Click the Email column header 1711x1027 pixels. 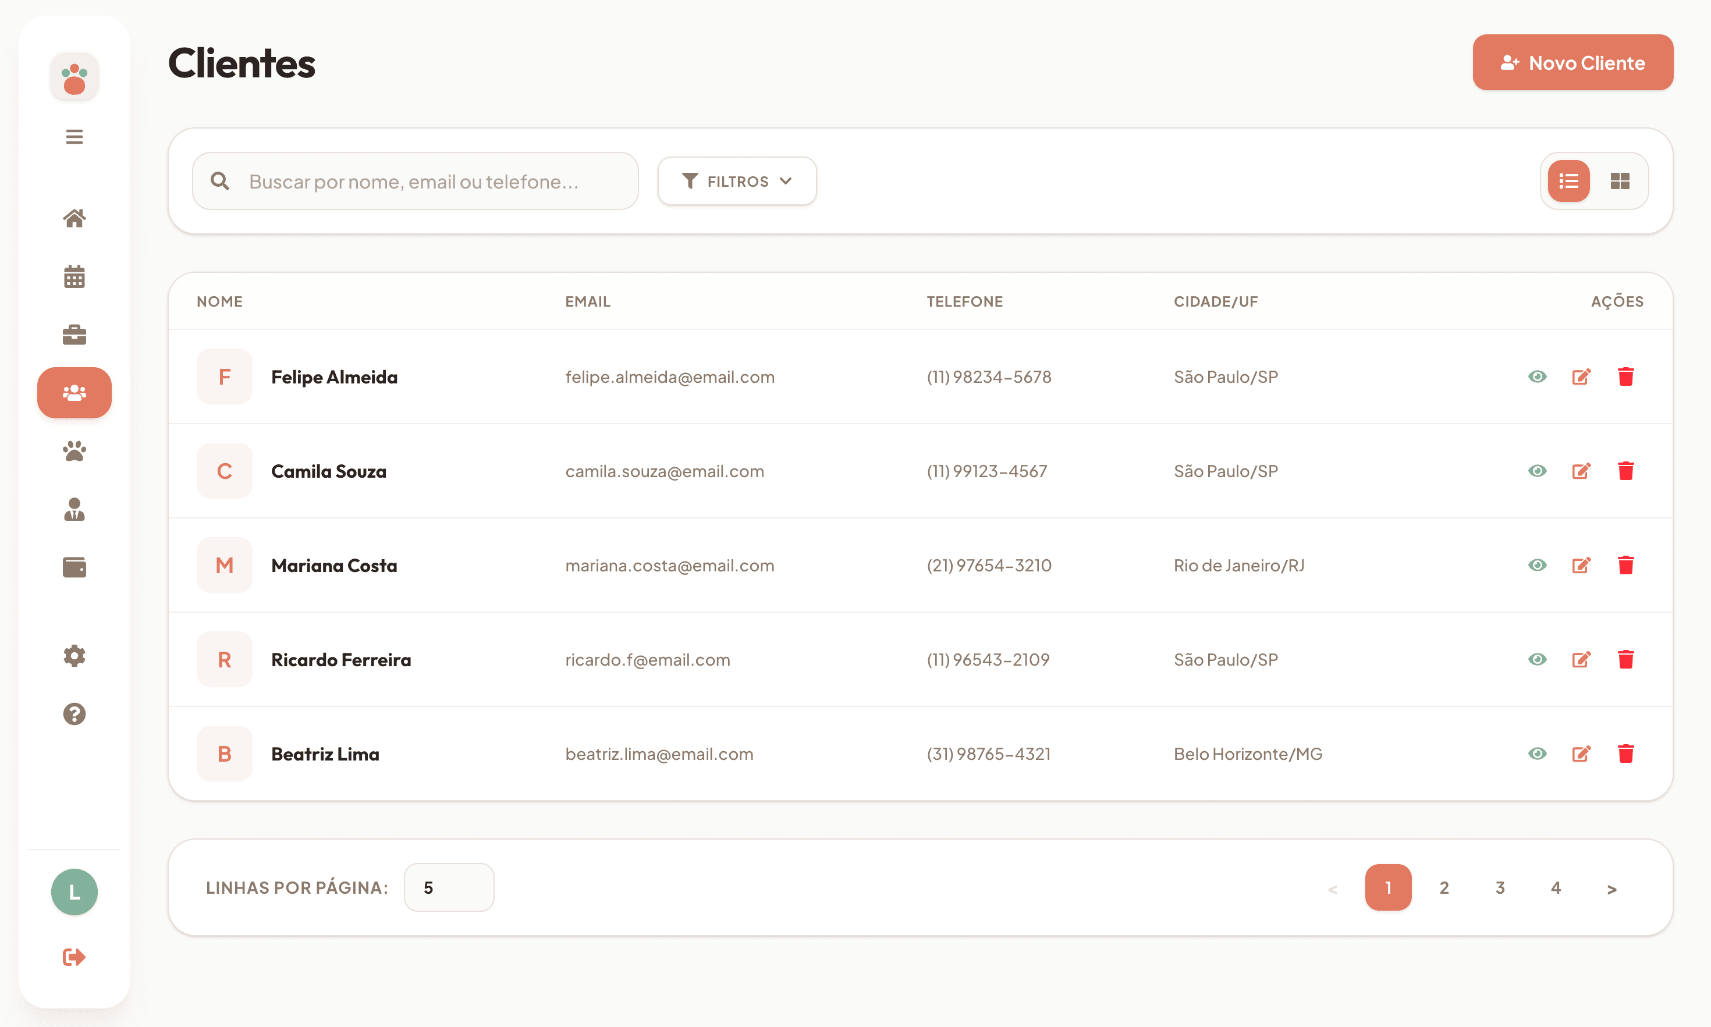(588, 301)
